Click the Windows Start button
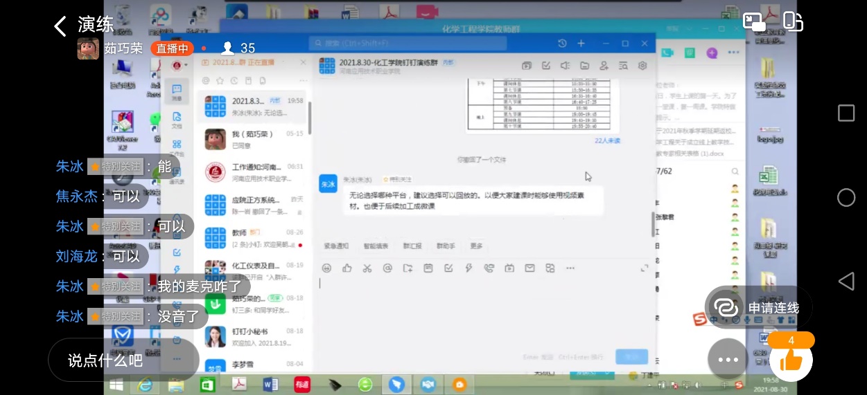This screenshot has height=395, width=867. (116, 385)
